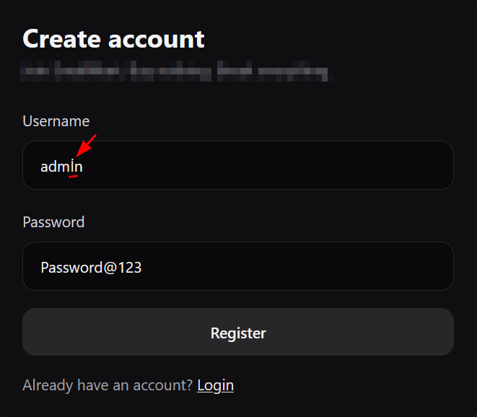The height and width of the screenshot is (417, 477).
Task: Click the word 'account' in the heading
Action: point(157,39)
